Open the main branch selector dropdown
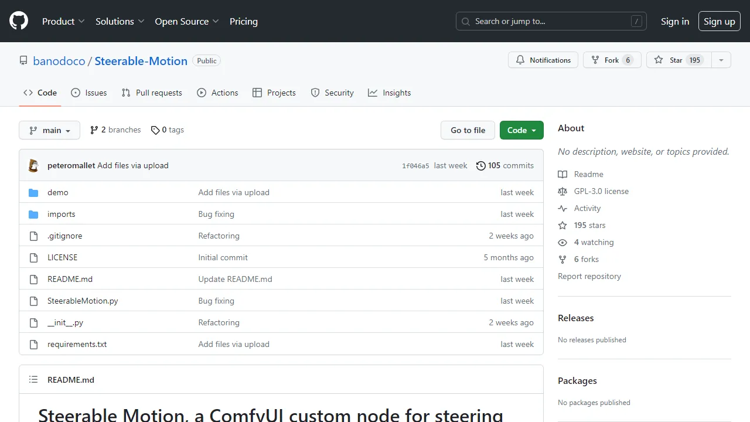 (x=49, y=130)
